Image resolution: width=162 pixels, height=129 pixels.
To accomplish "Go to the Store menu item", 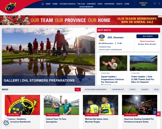I will click(127, 4).
